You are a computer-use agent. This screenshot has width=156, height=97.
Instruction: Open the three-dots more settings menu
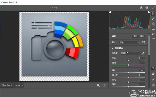[153, 39]
